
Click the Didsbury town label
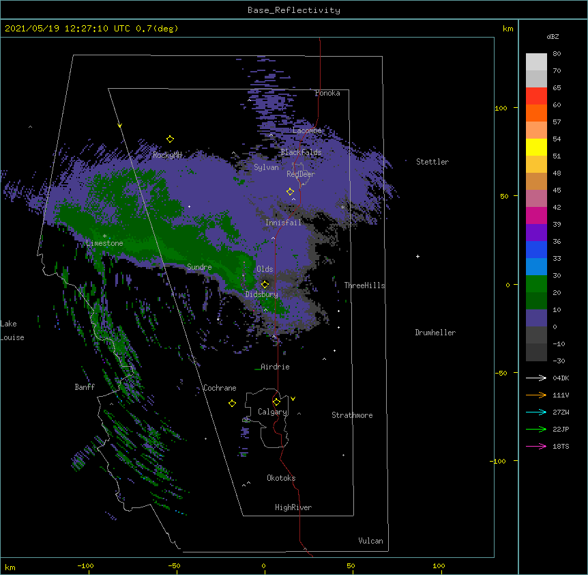[x=262, y=294]
